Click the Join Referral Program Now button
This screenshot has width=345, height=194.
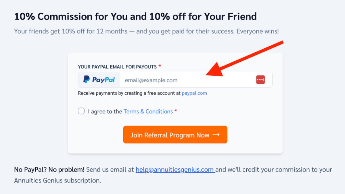(175, 134)
